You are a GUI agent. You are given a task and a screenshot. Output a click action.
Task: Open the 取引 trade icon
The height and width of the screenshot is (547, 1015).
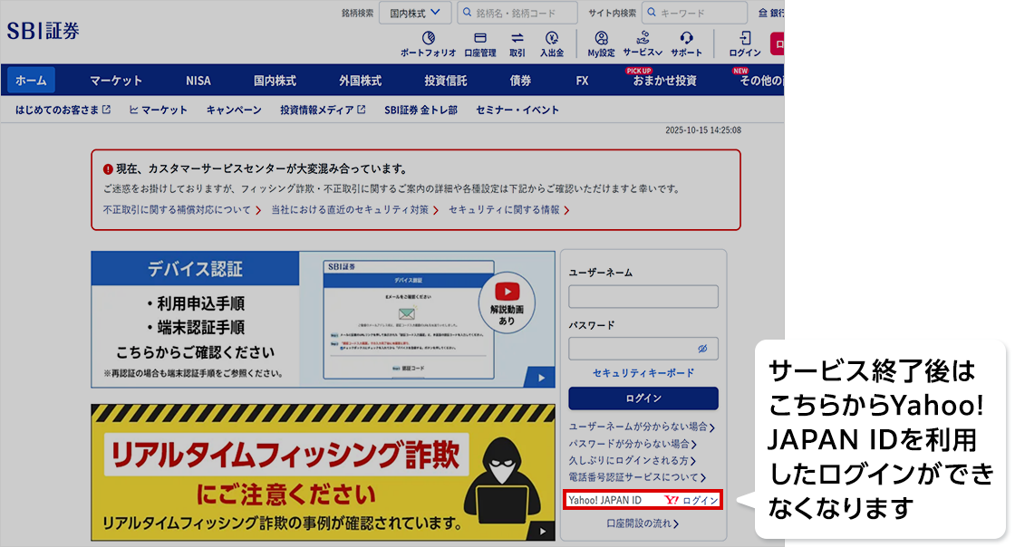517,43
